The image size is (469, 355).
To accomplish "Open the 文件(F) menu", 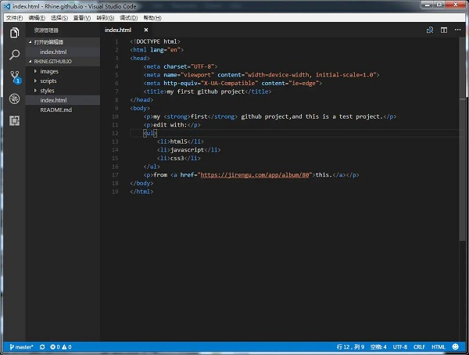I will [14, 16].
